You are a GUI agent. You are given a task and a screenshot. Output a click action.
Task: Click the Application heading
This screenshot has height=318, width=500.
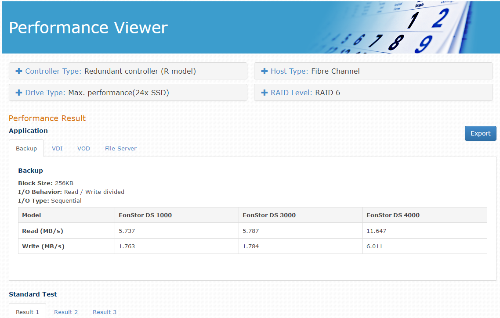tap(29, 131)
